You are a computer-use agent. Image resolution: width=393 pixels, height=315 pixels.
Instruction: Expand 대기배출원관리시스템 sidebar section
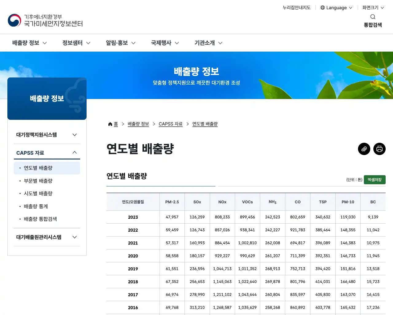47,237
